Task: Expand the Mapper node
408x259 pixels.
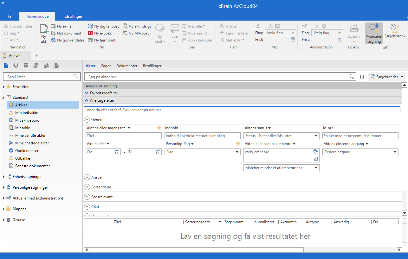Action: [4, 209]
